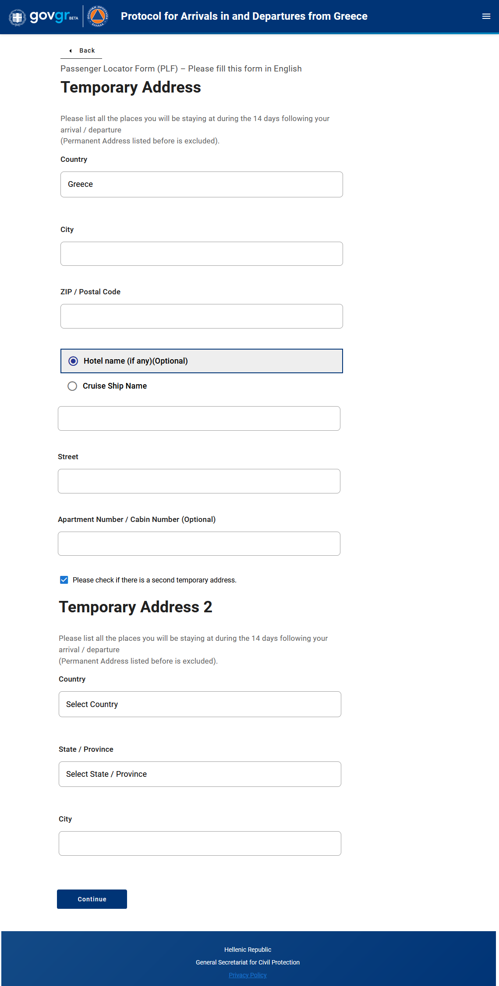Select the Hotel name radio button
This screenshot has height=986, width=499.
pyautogui.click(x=74, y=361)
